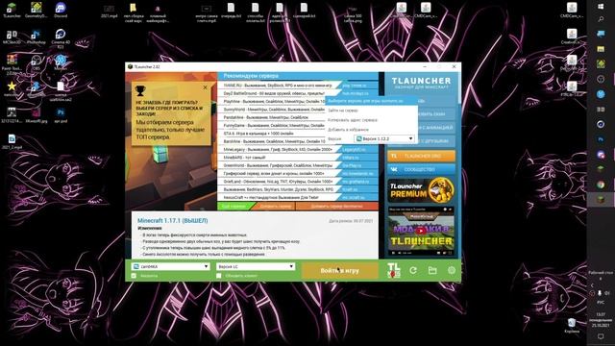
Task: Click the taskbar search icon
Action: [601, 19]
